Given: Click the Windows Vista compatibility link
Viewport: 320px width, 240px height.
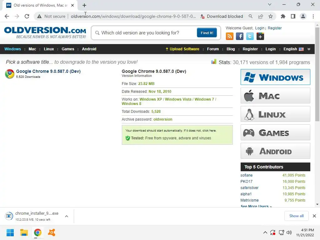Looking at the screenshot, I should click(178, 99).
